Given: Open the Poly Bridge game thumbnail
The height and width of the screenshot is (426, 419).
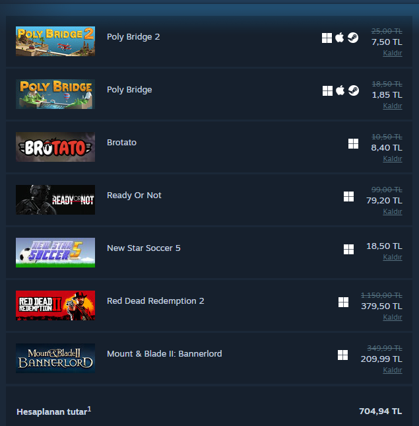Looking at the screenshot, I should pyautogui.click(x=55, y=94).
